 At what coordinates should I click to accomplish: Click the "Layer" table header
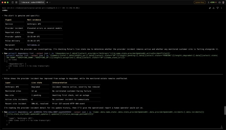coord(8,83)
